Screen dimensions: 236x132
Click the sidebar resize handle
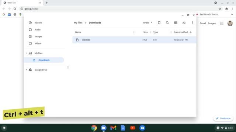pos(68,67)
